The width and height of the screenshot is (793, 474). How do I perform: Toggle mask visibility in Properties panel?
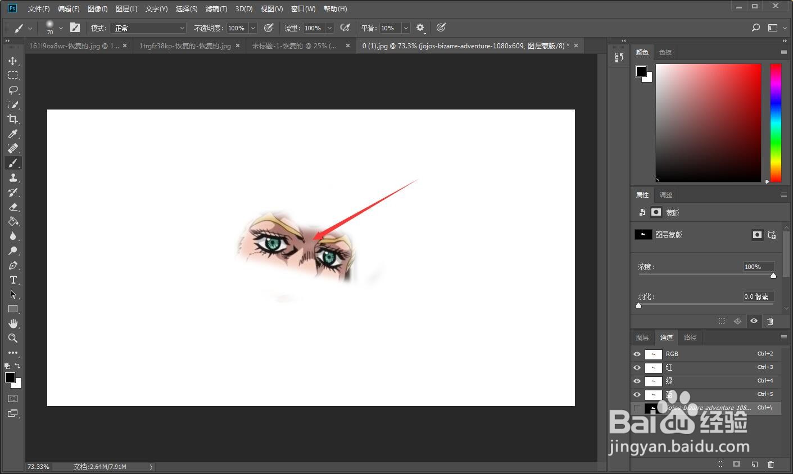point(754,321)
